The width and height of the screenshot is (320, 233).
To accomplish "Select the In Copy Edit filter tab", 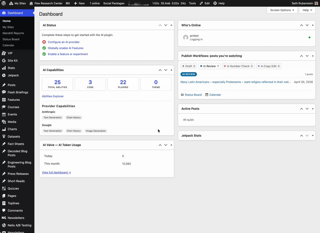I will point(269,66).
